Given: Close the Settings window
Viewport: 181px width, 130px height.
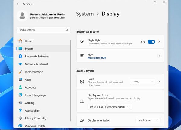Looking at the screenshot, I should 164,2.
